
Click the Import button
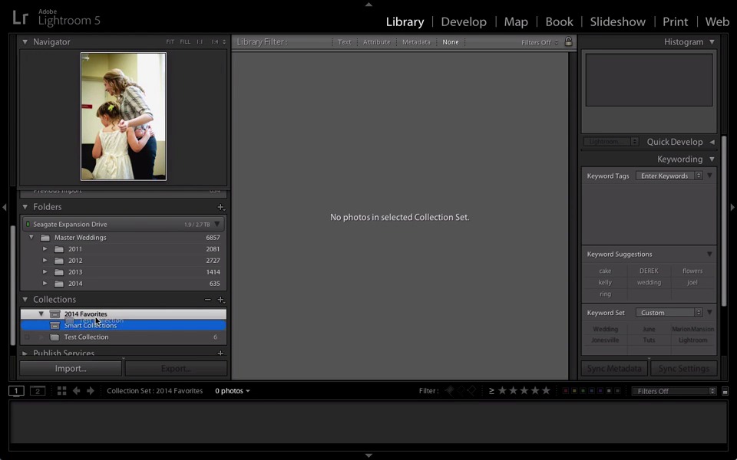click(x=71, y=369)
